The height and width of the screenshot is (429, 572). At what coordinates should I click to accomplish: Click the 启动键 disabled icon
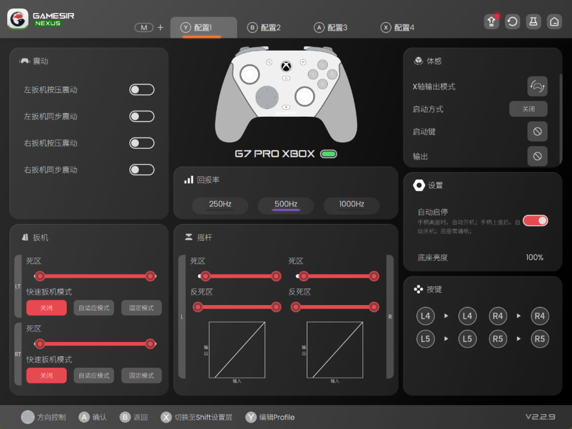(537, 131)
